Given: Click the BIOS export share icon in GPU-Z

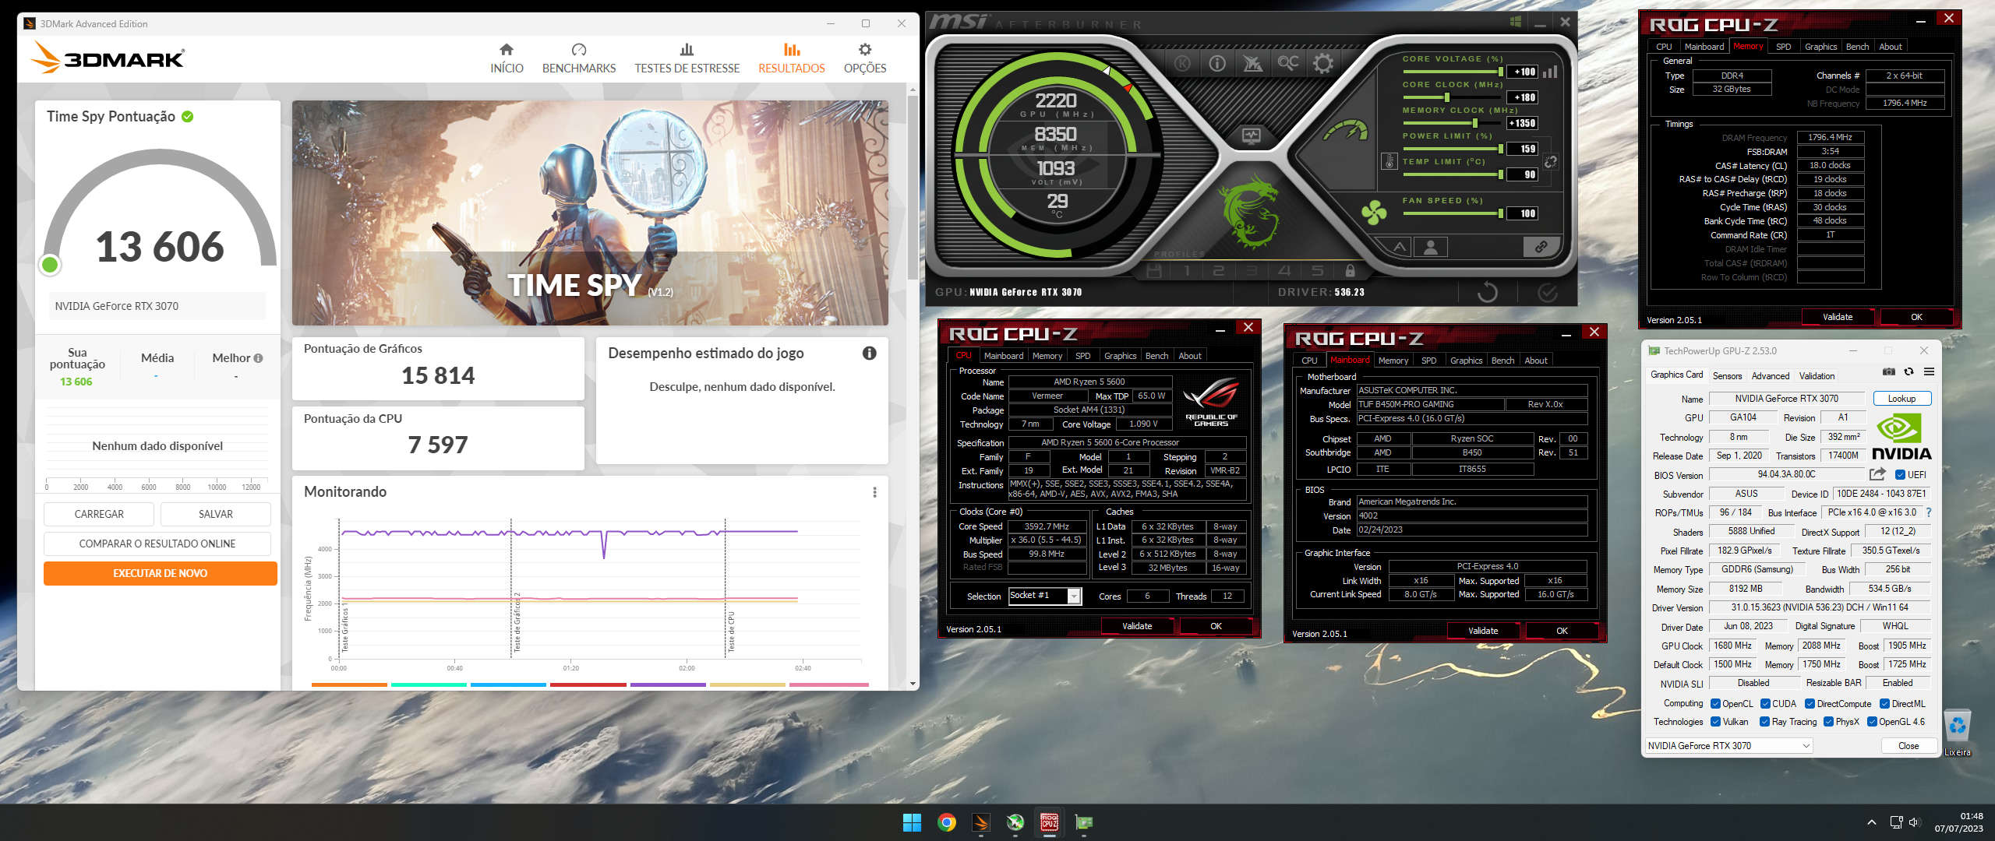Looking at the screenshot, I should 1878,474.
